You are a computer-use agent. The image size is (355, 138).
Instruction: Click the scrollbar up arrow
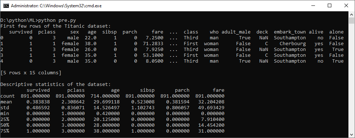pyautogui.click(x=351, y=14)
